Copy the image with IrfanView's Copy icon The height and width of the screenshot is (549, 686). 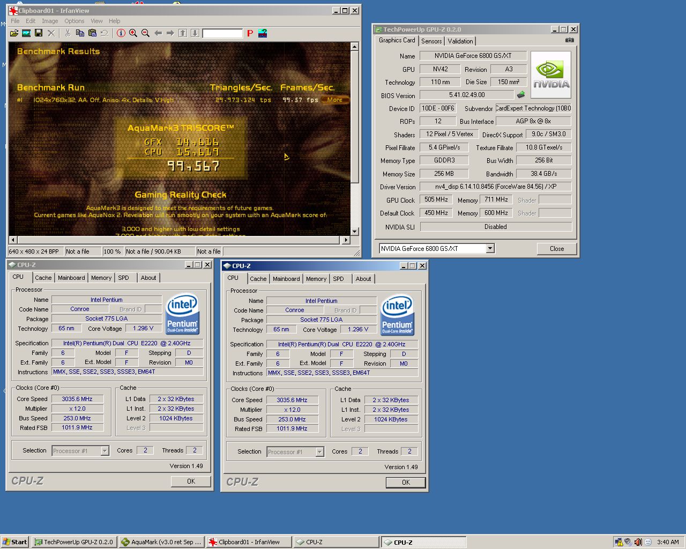(80, 33)
